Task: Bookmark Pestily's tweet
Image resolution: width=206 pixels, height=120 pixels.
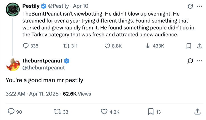Action: (x=189, y=46)
